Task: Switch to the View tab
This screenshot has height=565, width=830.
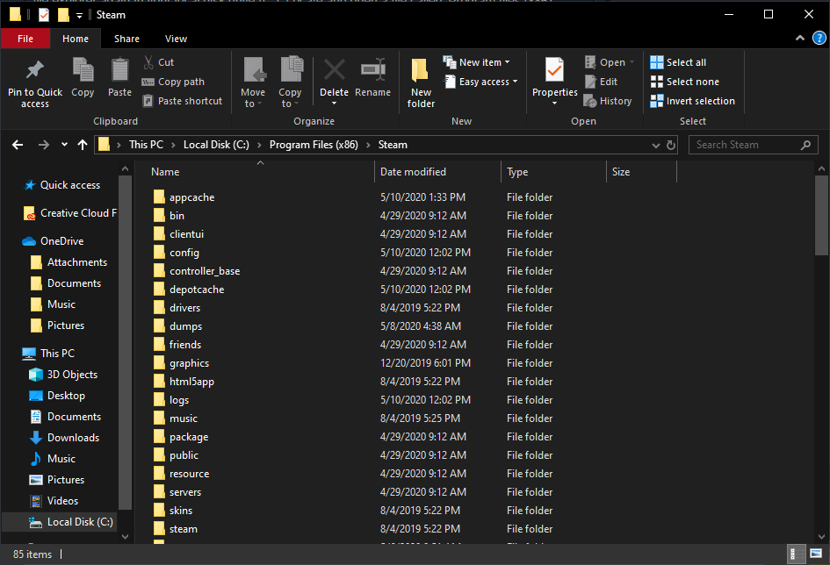Action: click(x=176, y=39)
